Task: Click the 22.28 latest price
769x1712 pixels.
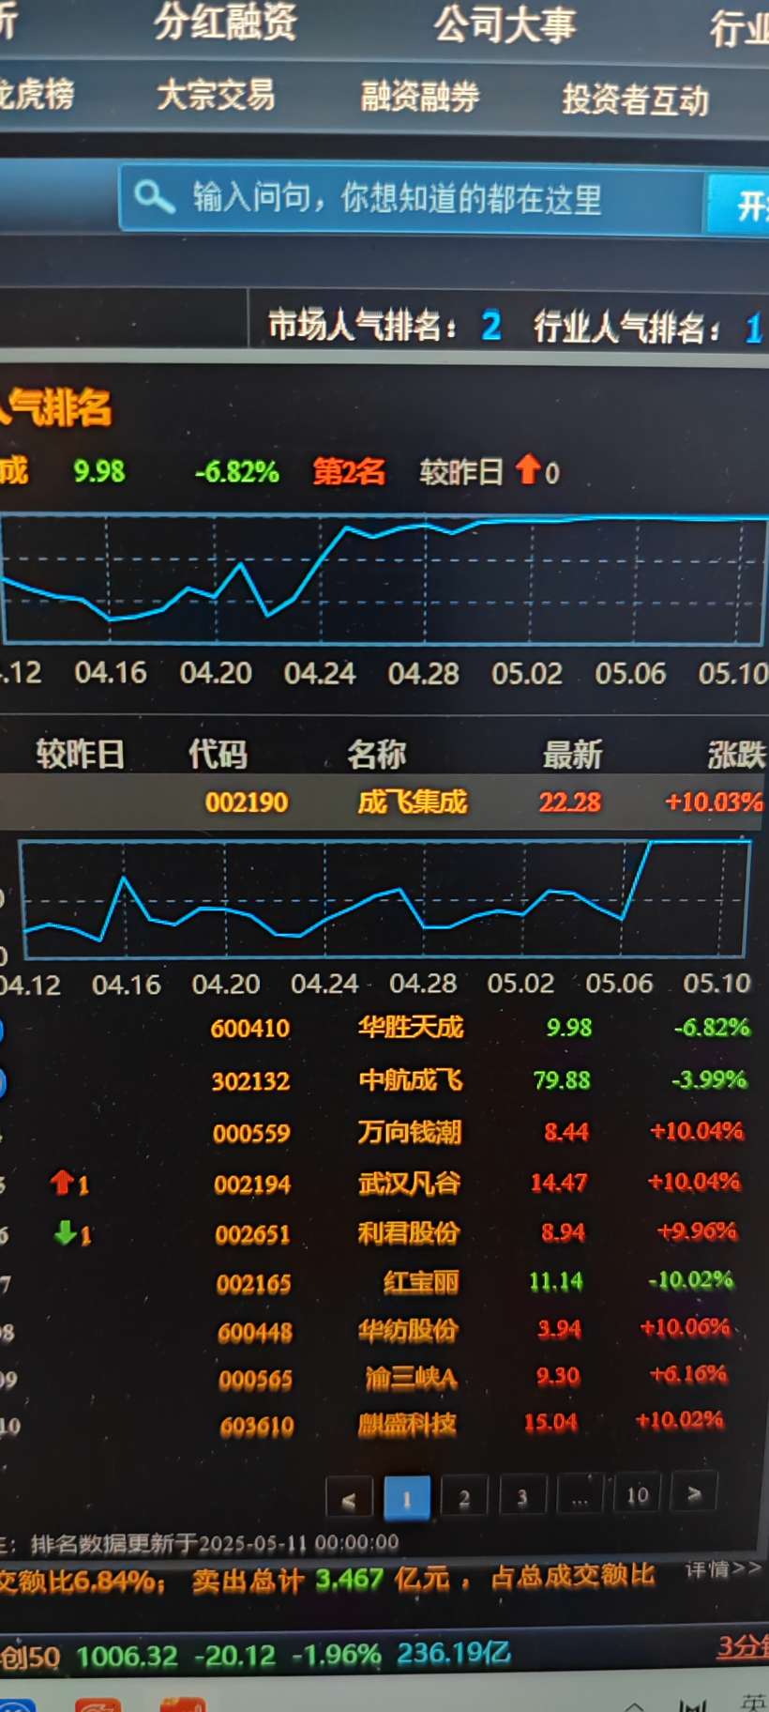Action: [569, 802]
